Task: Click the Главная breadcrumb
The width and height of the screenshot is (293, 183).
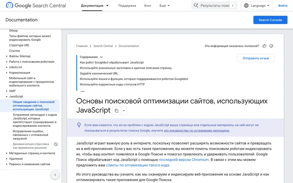Action: point(82,46)
